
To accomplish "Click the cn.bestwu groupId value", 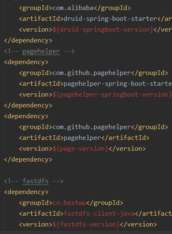I will tap(69, 203).
